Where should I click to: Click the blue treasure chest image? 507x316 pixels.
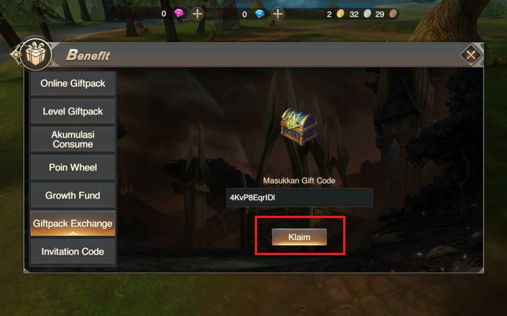299,126
